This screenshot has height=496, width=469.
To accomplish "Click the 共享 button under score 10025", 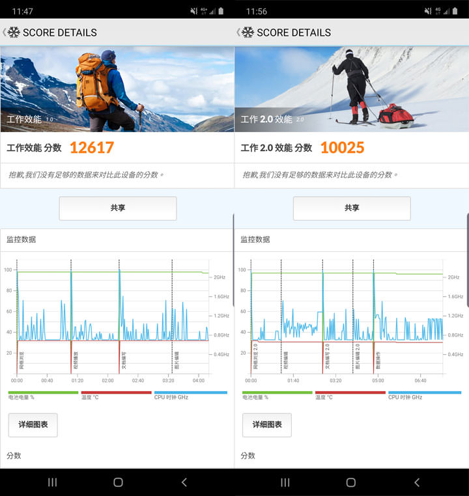I will point(352,208).
